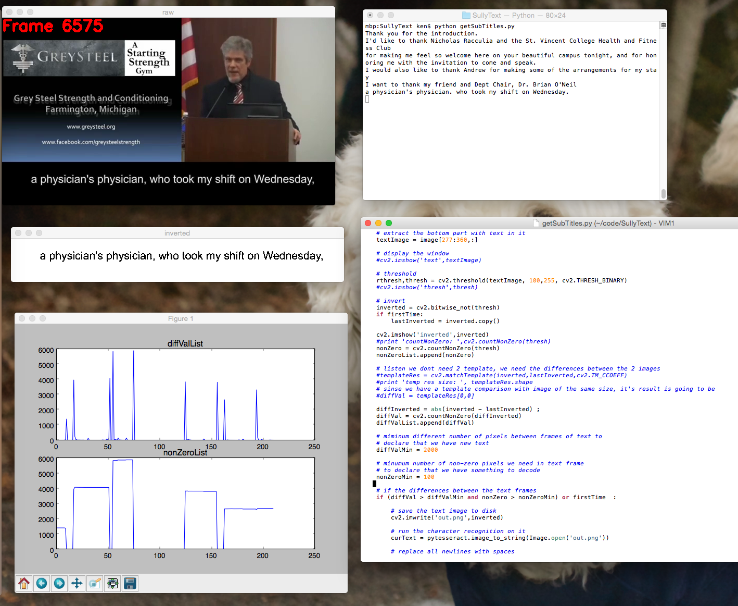The width and height of the screenshot is (738, 606).
Task: Click the Dr. Brian O'Neil line in Terminal
Action: pos(471,84)
